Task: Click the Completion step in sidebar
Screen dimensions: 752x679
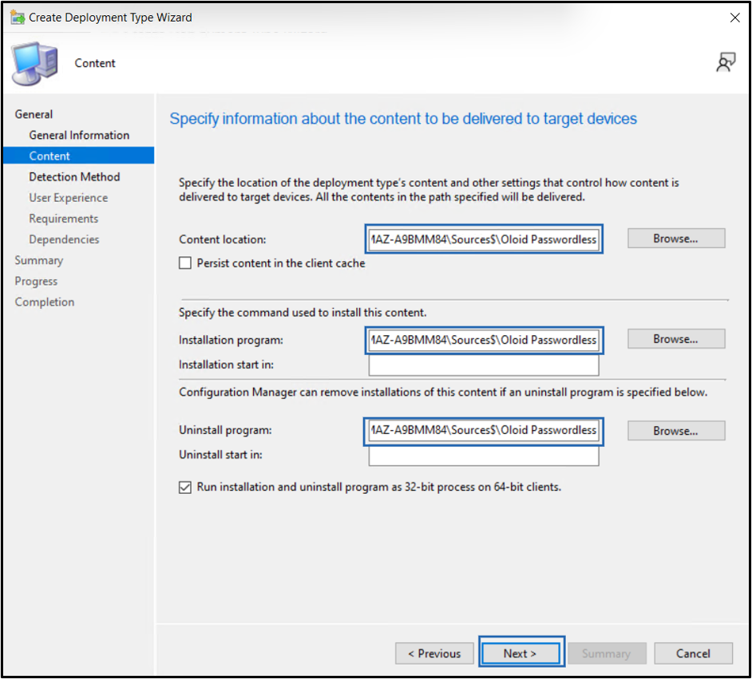Action: point(45,302)
